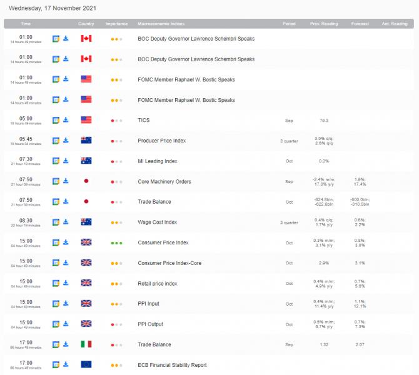Screen dimensions: 419x375
Task: Add PPI Output to Google Calendar
Action: coord(56,324)
